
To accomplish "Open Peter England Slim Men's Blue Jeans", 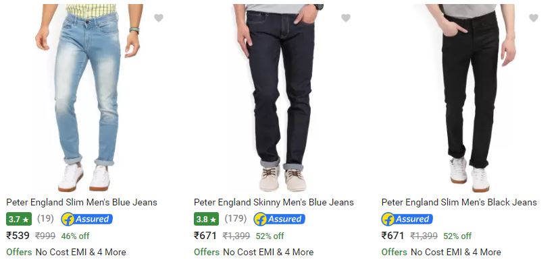I will pyautogui.click(x=82, y=202).
